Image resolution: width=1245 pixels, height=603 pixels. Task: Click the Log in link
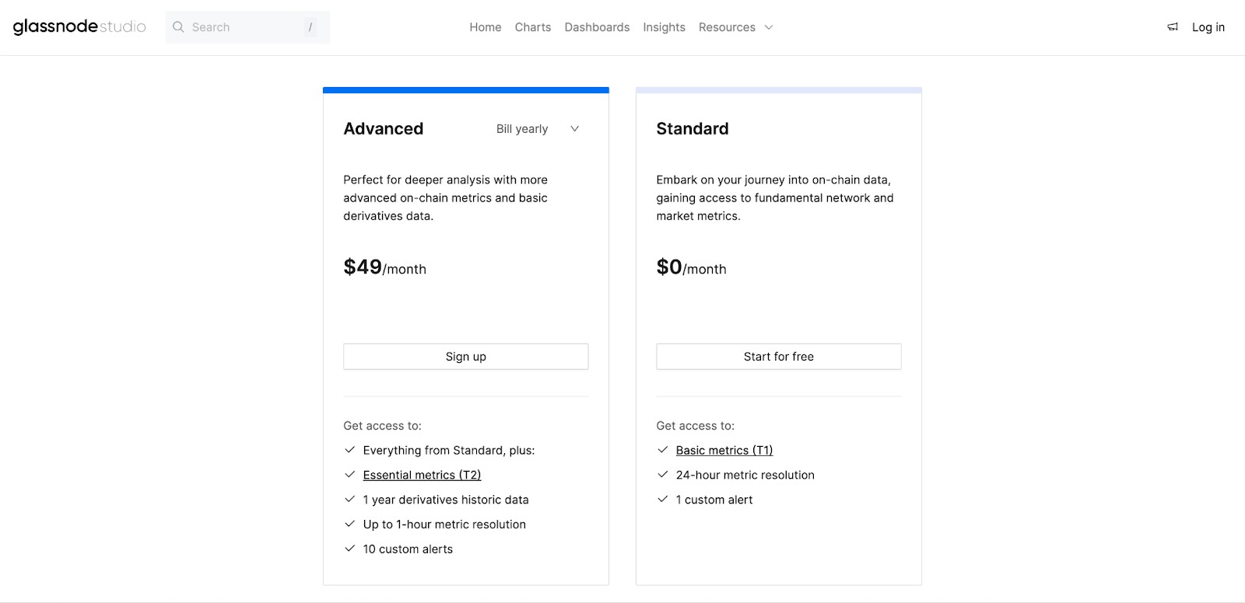coord(1208,27)
